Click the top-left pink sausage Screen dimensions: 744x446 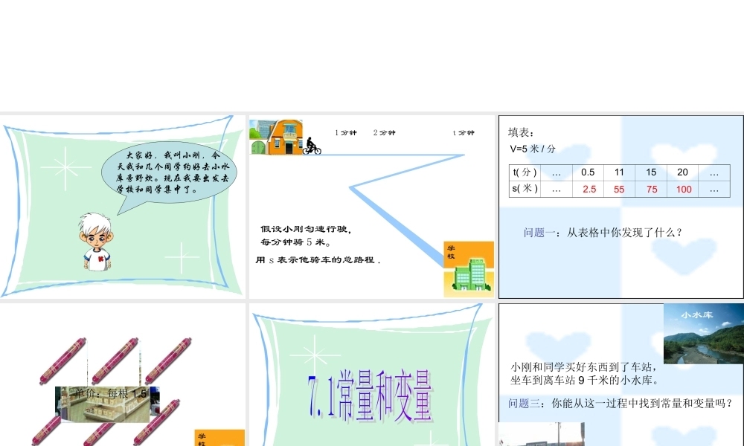(63, 361)
